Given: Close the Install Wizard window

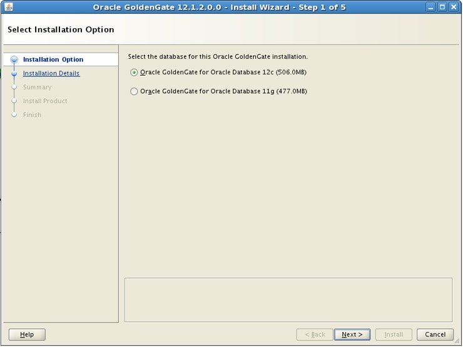Looking at the screenshot, I should point(454,7).
